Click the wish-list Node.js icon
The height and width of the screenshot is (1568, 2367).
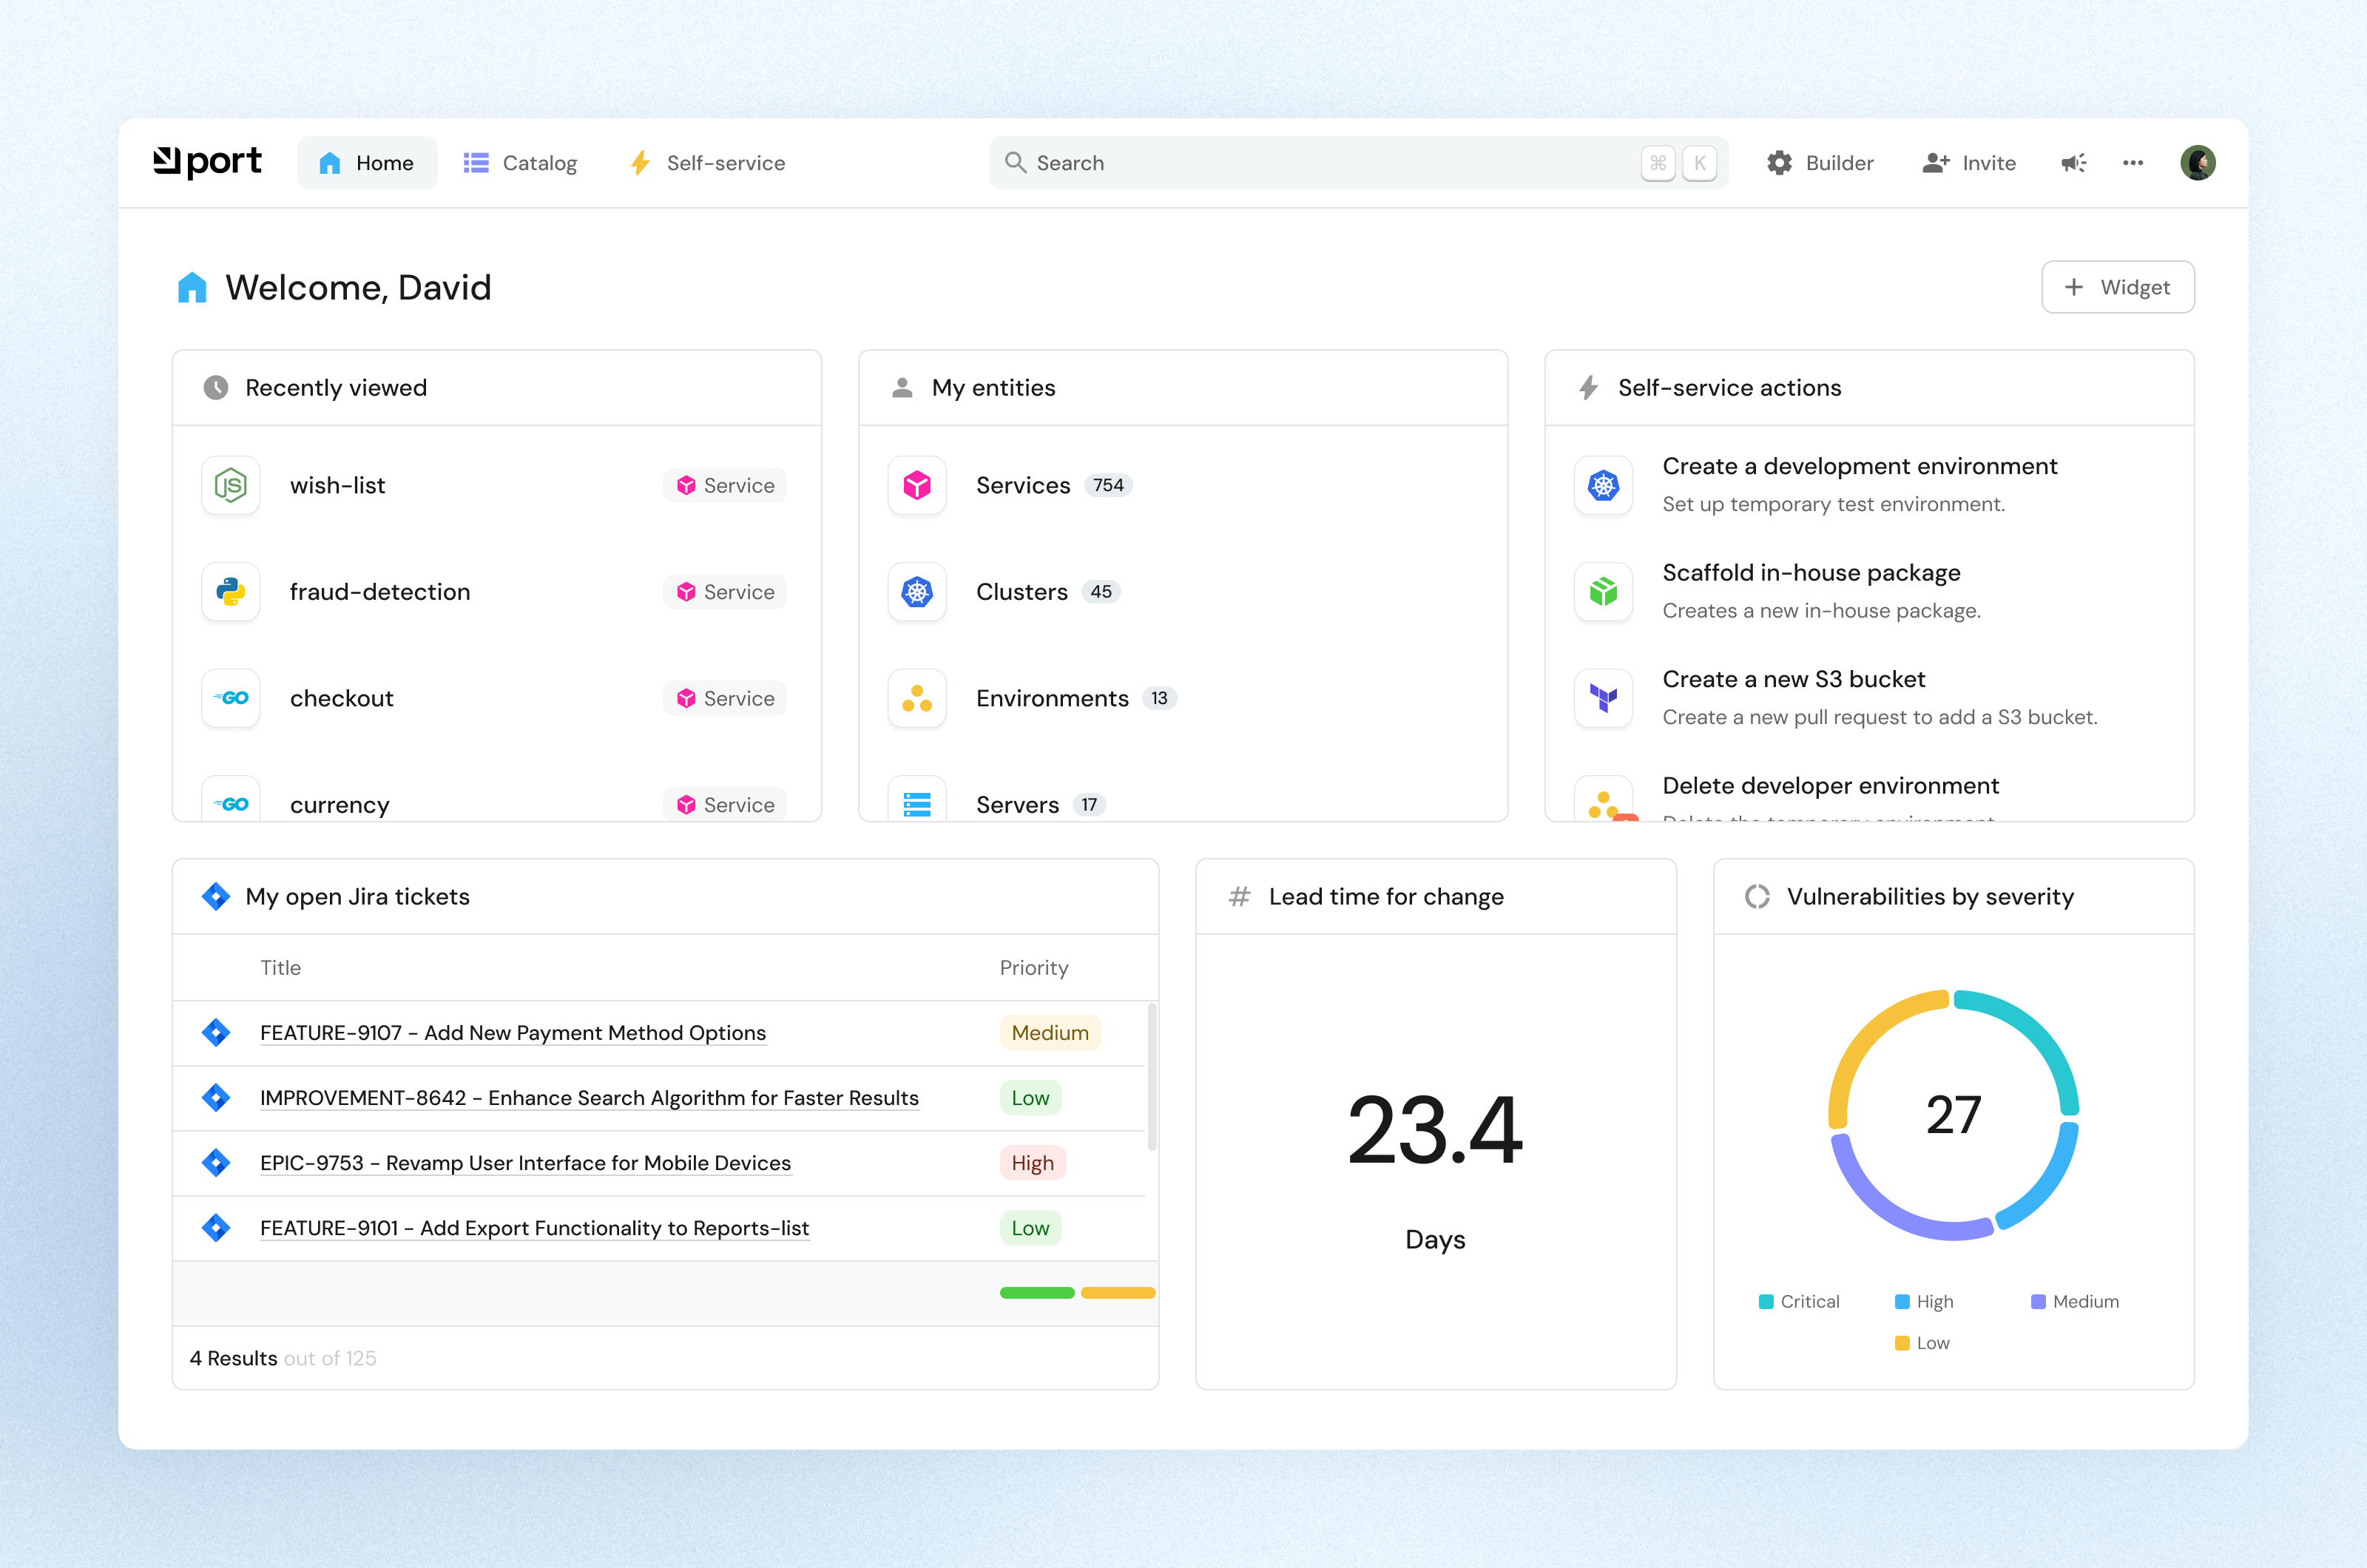pyautogui.click(x=231, y=486)
